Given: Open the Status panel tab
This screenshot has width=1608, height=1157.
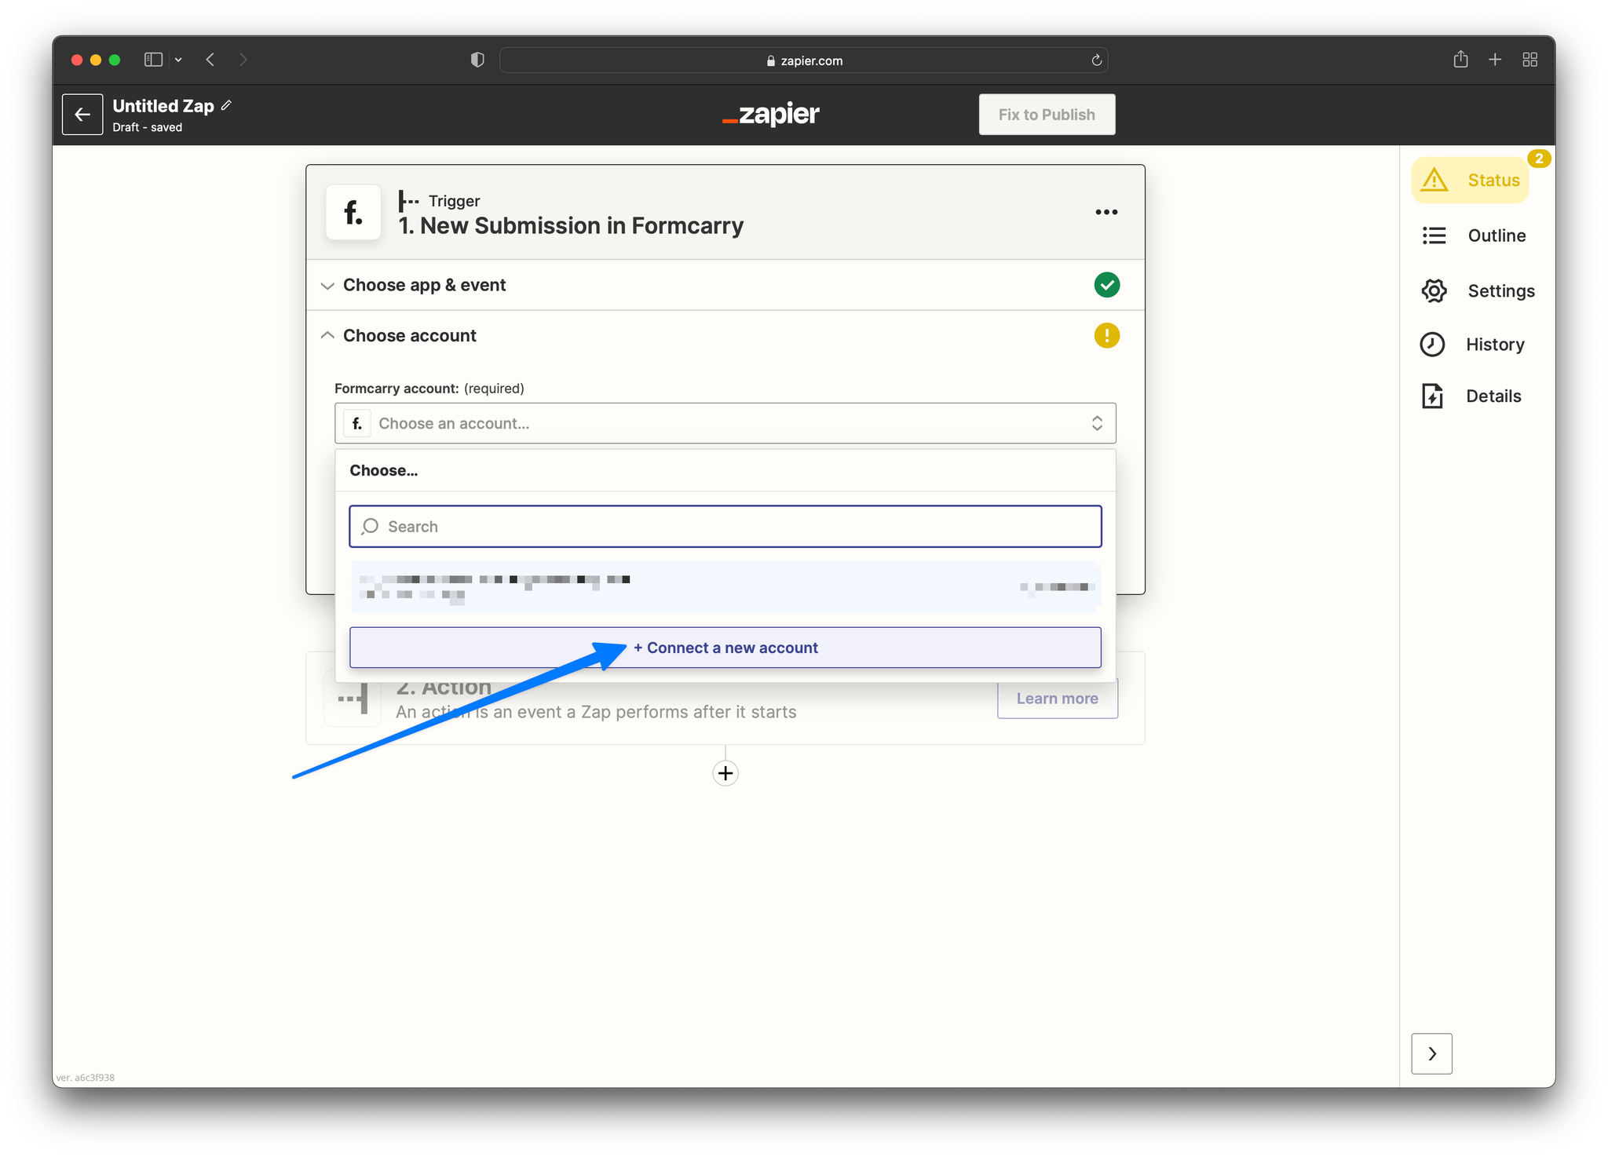Looking at the screenshot, I should click(x=1470, y=181).
